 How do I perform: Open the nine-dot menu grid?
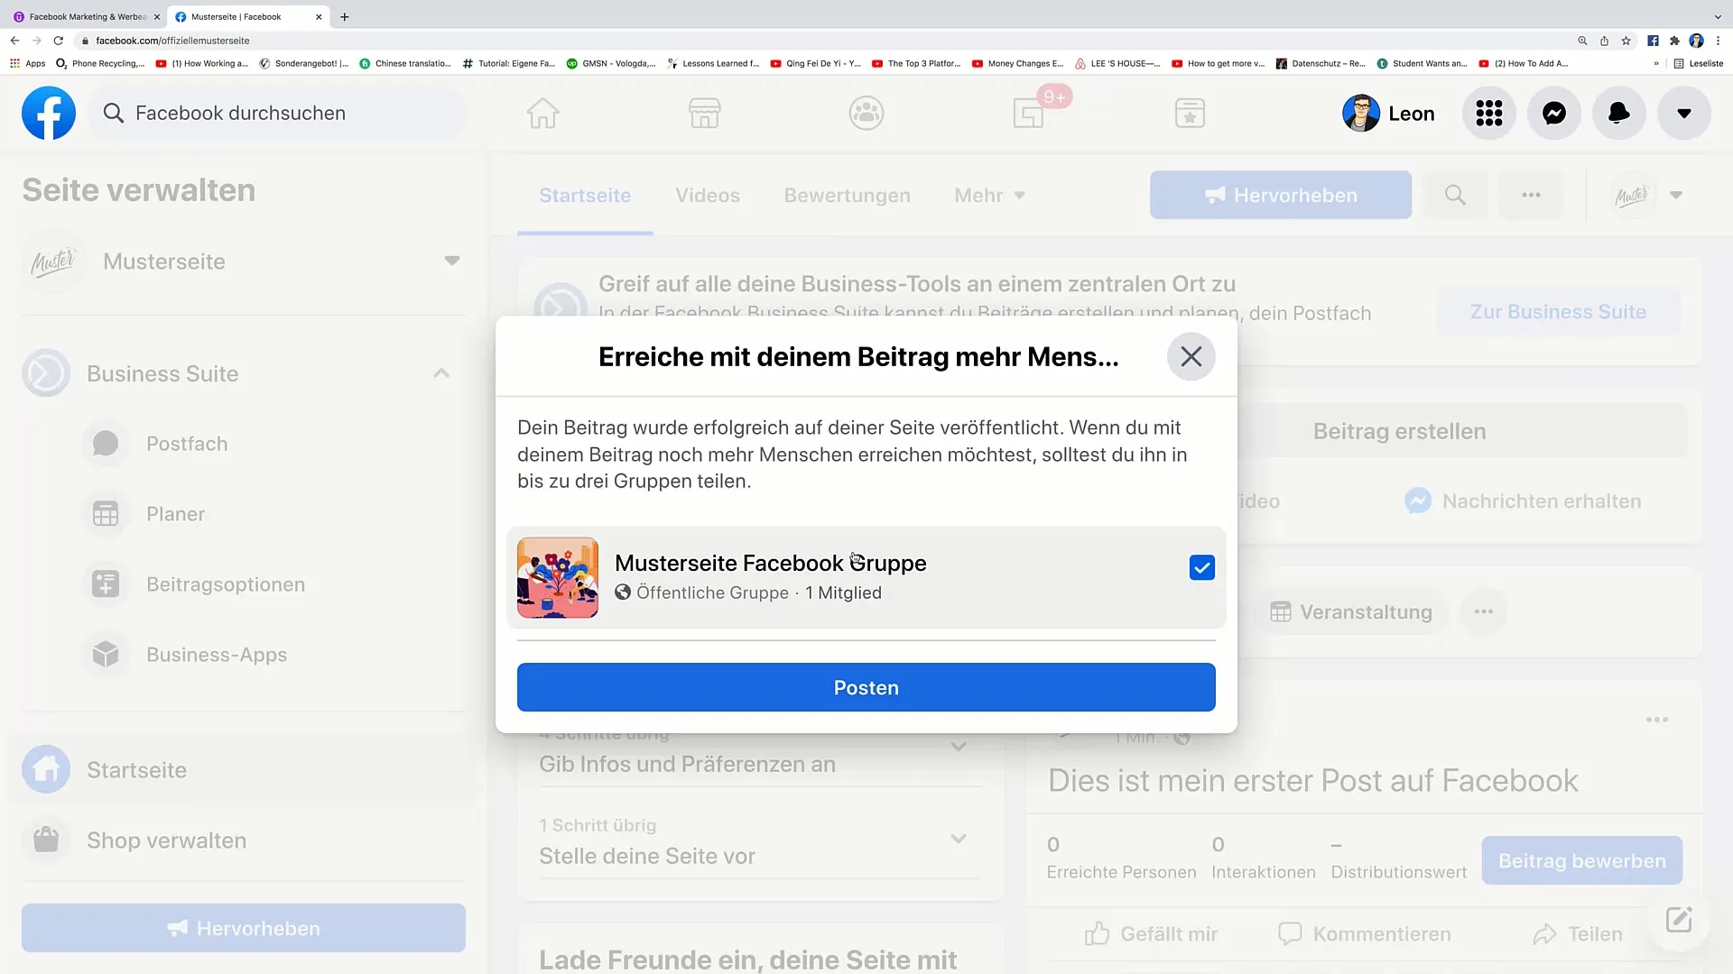1489,114
